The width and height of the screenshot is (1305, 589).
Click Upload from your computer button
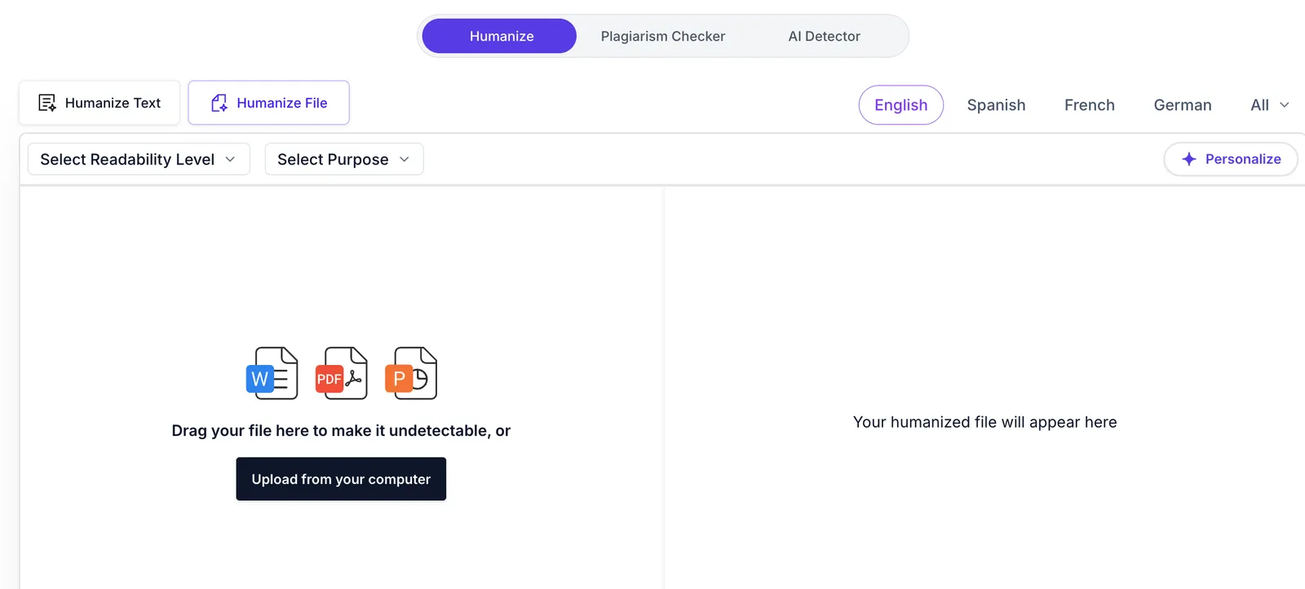tap(341, 479)
